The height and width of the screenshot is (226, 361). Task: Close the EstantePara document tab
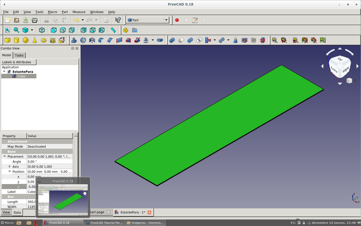149,212
